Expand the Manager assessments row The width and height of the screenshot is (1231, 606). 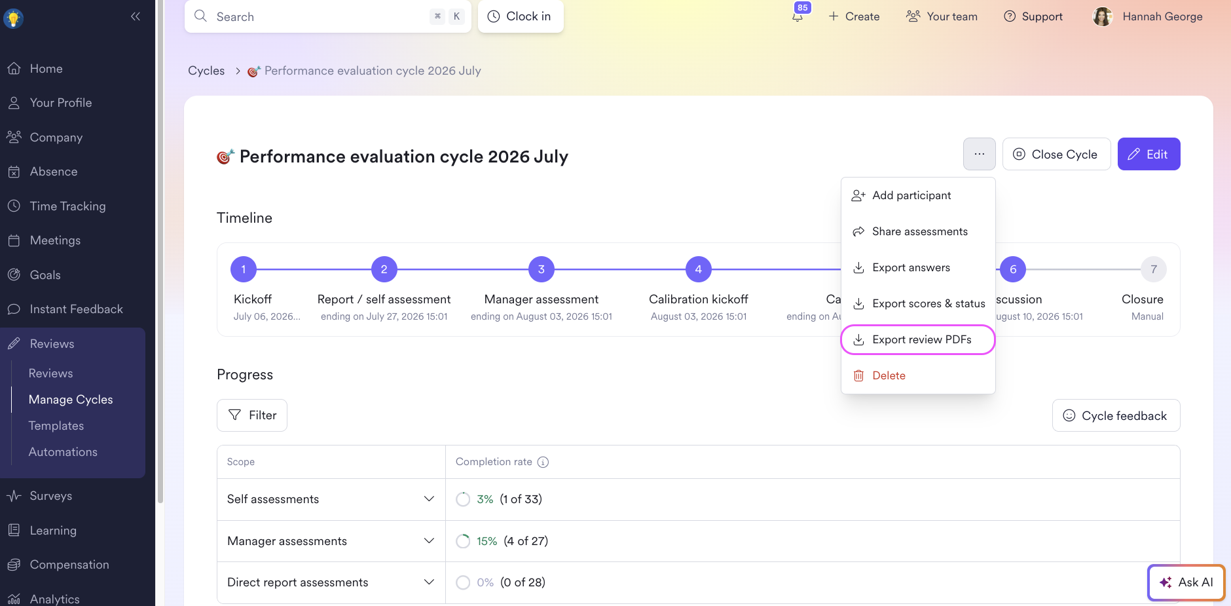[429, 540]
